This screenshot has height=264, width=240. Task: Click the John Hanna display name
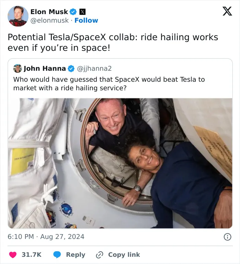(x=45, y=68)
